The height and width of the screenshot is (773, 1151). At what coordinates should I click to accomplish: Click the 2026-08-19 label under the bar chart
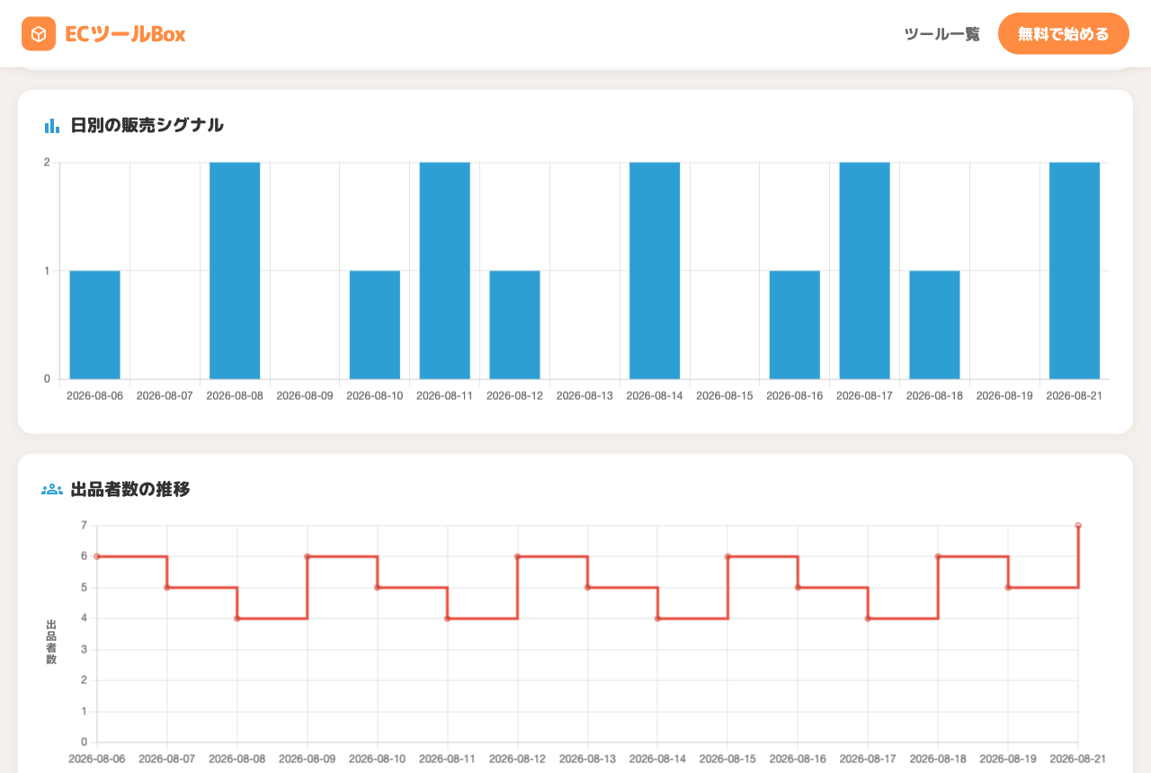(1004, 395)
